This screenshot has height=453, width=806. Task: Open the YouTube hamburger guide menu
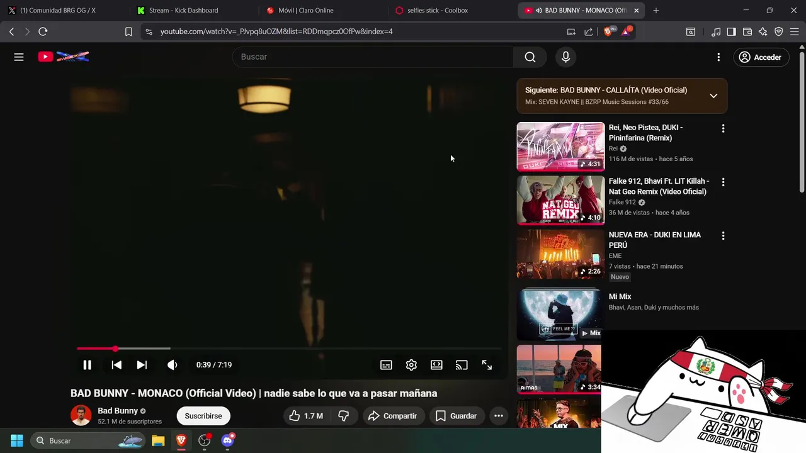click(x=19, y=57)
